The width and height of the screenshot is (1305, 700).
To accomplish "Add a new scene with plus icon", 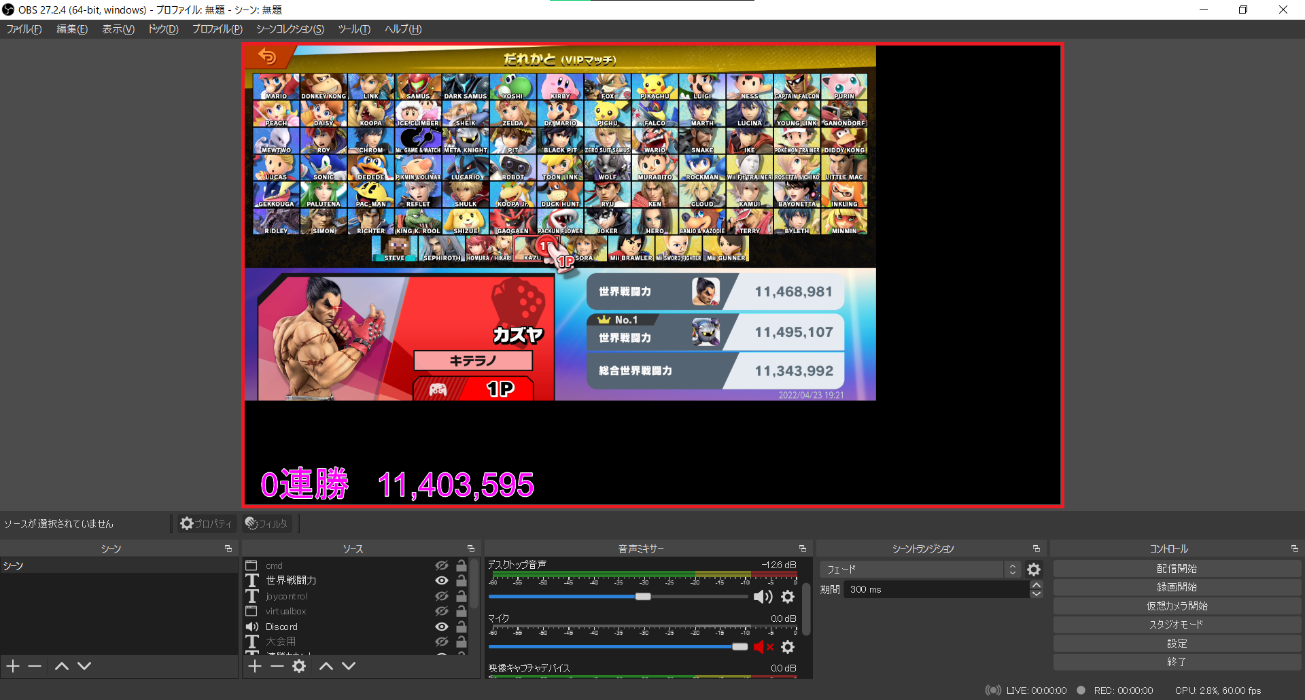I will click(x=13, y=666).
